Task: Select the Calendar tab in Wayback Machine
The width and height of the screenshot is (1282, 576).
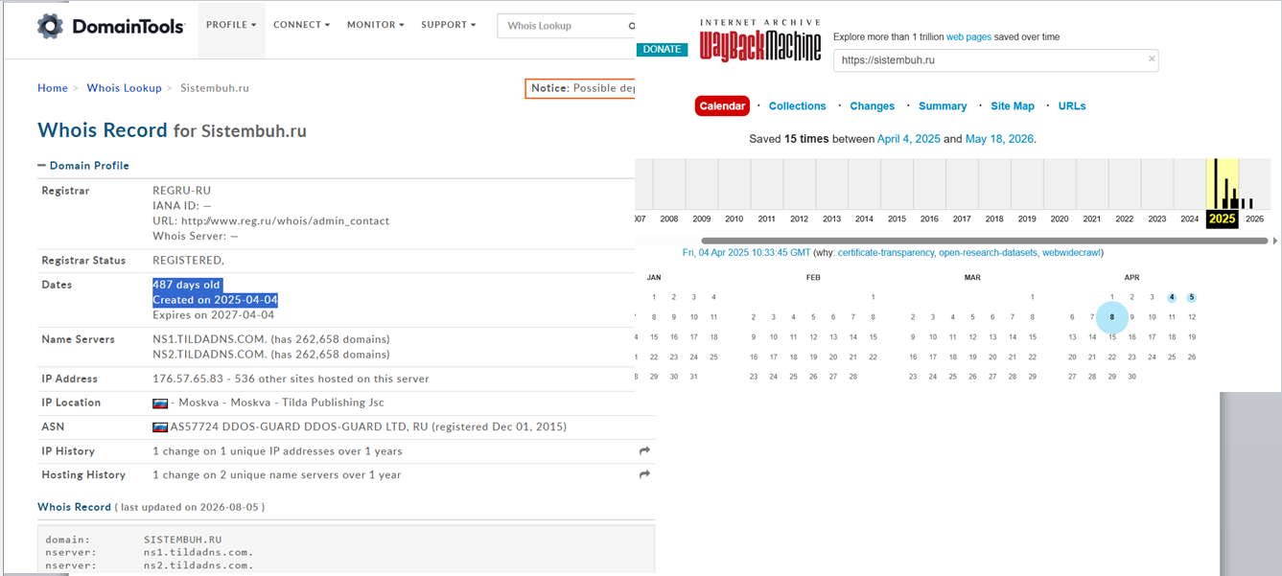Action: click(722, 106)
